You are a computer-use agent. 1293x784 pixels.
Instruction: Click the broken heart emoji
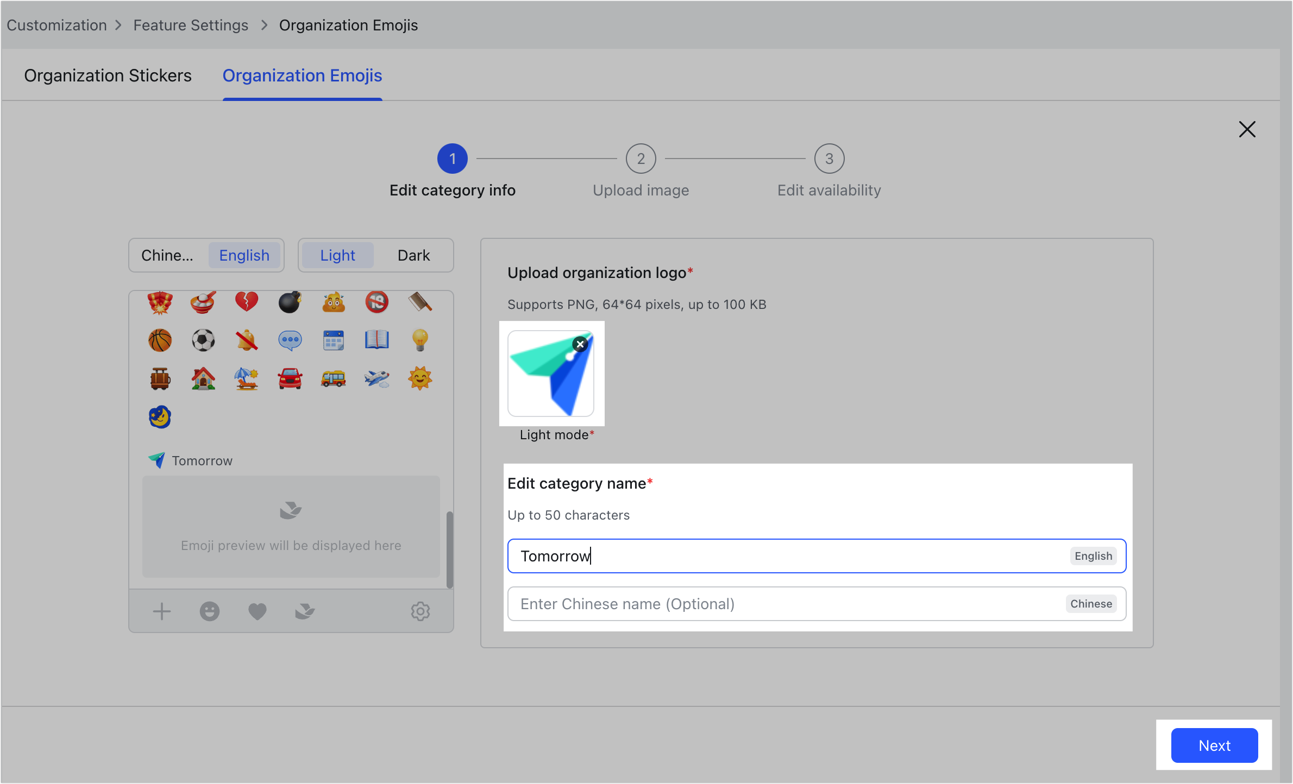(x=247, y=302)
